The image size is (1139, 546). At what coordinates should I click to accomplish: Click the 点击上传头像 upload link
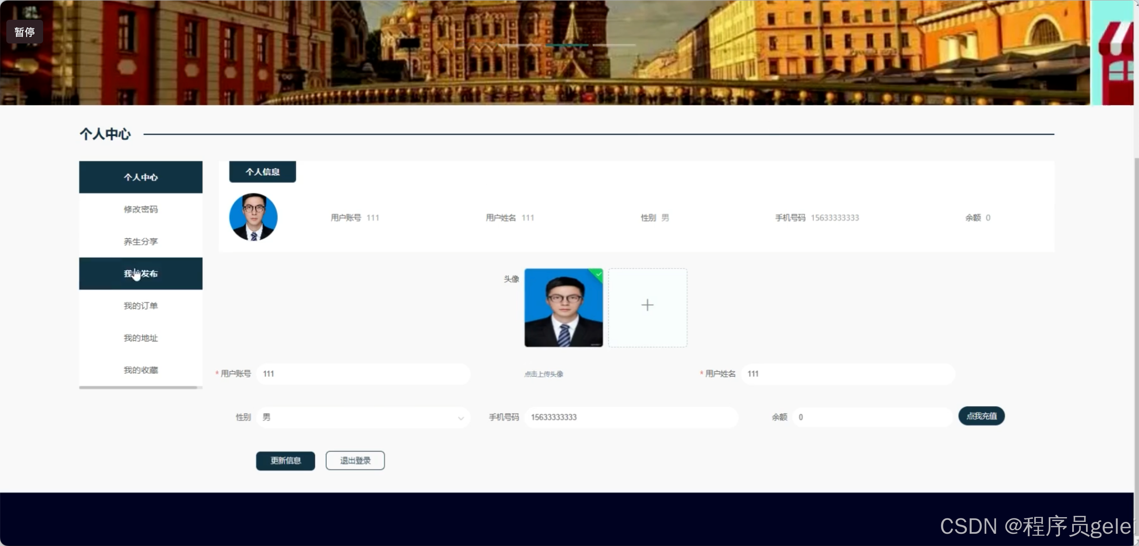click(x=543, y=374)
